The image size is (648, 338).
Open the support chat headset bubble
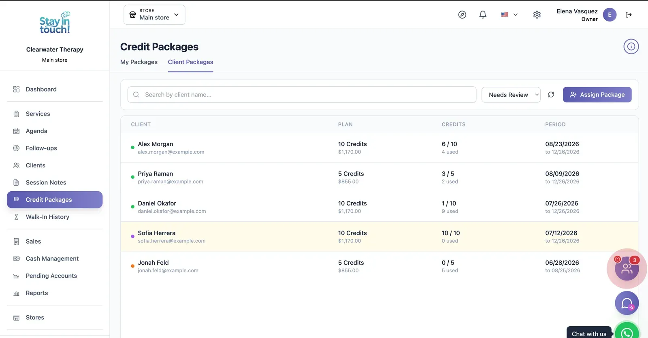coord(627,303)
